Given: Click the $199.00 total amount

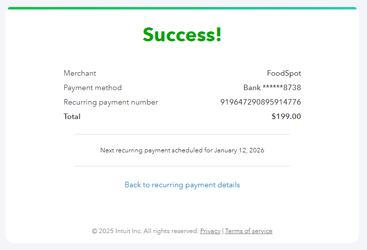Looking at the screenshot, I should [x=286, y=117].
